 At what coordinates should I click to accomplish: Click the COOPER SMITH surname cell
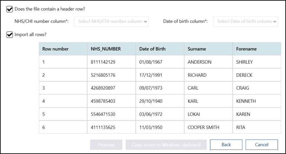(x=203, y=127)
